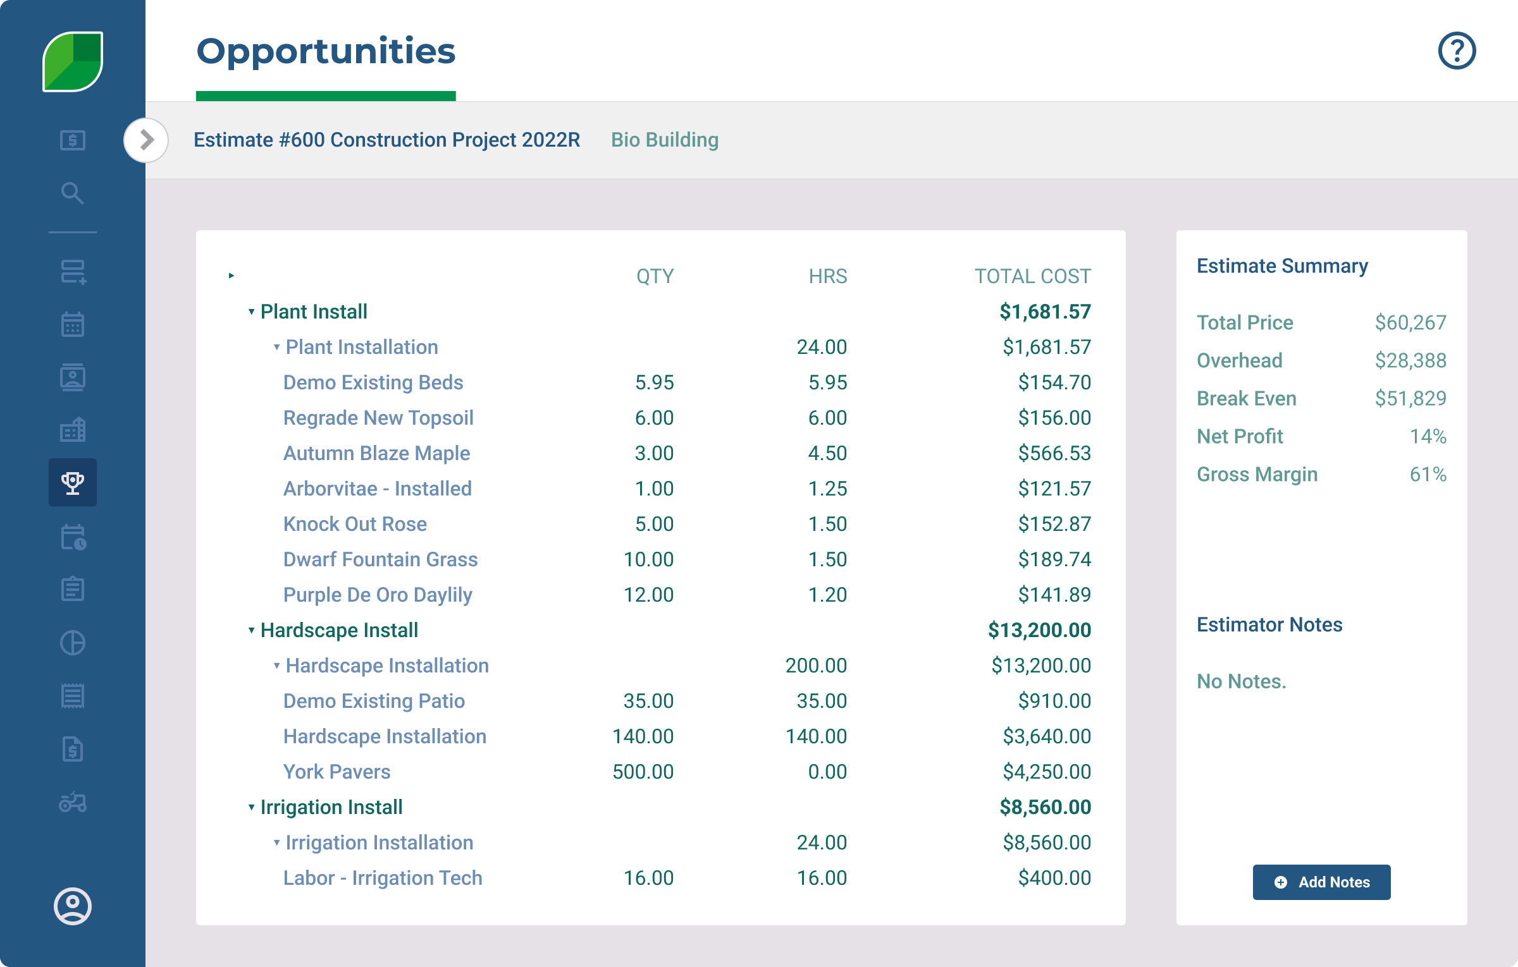Click the Add Notes button
The width and height of the screenshot is (1518, 967).
coord(1321,882)
